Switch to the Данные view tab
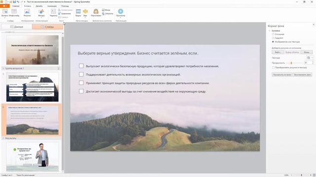This screenshot has height=177, width=316. click(x=17, y=27)
